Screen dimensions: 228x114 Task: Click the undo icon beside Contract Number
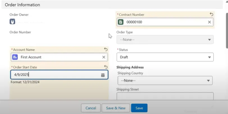pyautogui.click(x=211, y=14)
